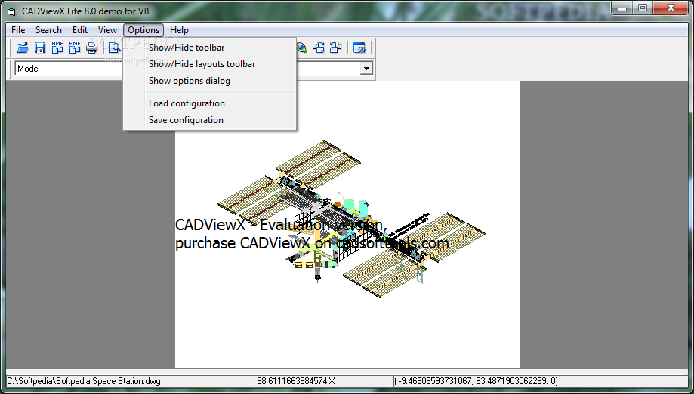Choose Show/Hide toolbar
The image size is (694, 394).
[x=210, y=48]
